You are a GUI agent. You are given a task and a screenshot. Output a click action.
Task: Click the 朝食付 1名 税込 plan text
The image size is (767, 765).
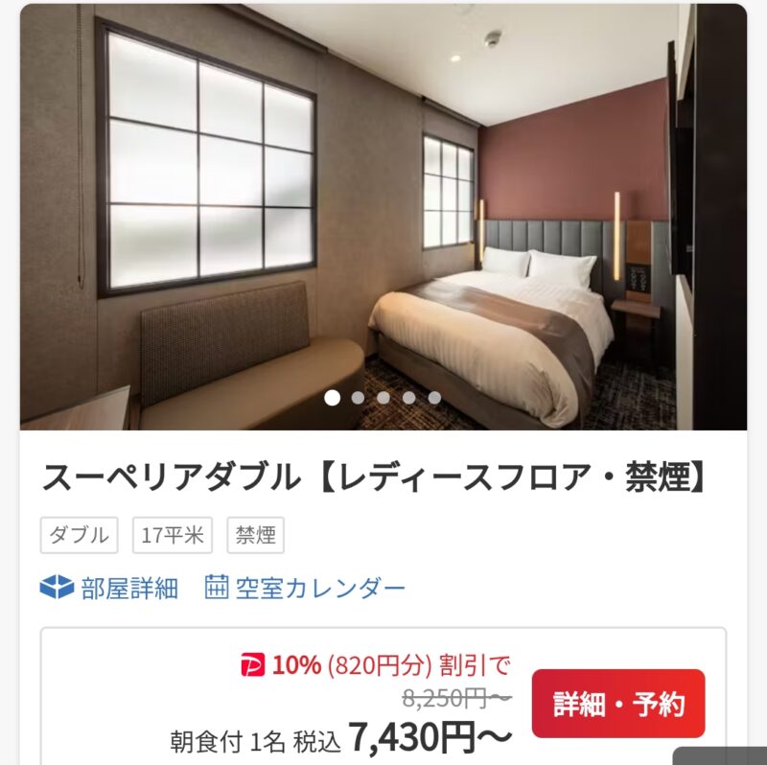coord(255,742)
